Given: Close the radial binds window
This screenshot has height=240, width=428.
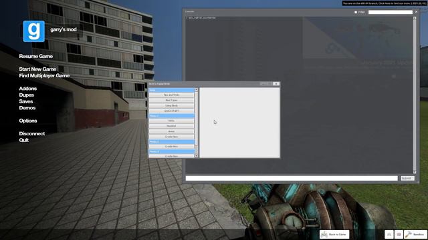Looking at the screenshot, I should pyautogui.click(x=276, y=84).
